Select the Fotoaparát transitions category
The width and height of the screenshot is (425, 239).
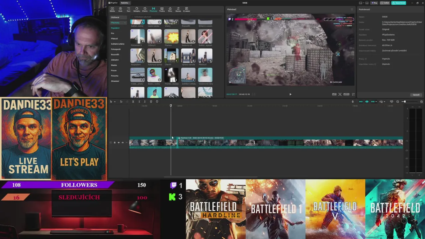click(x=116, y=49)
